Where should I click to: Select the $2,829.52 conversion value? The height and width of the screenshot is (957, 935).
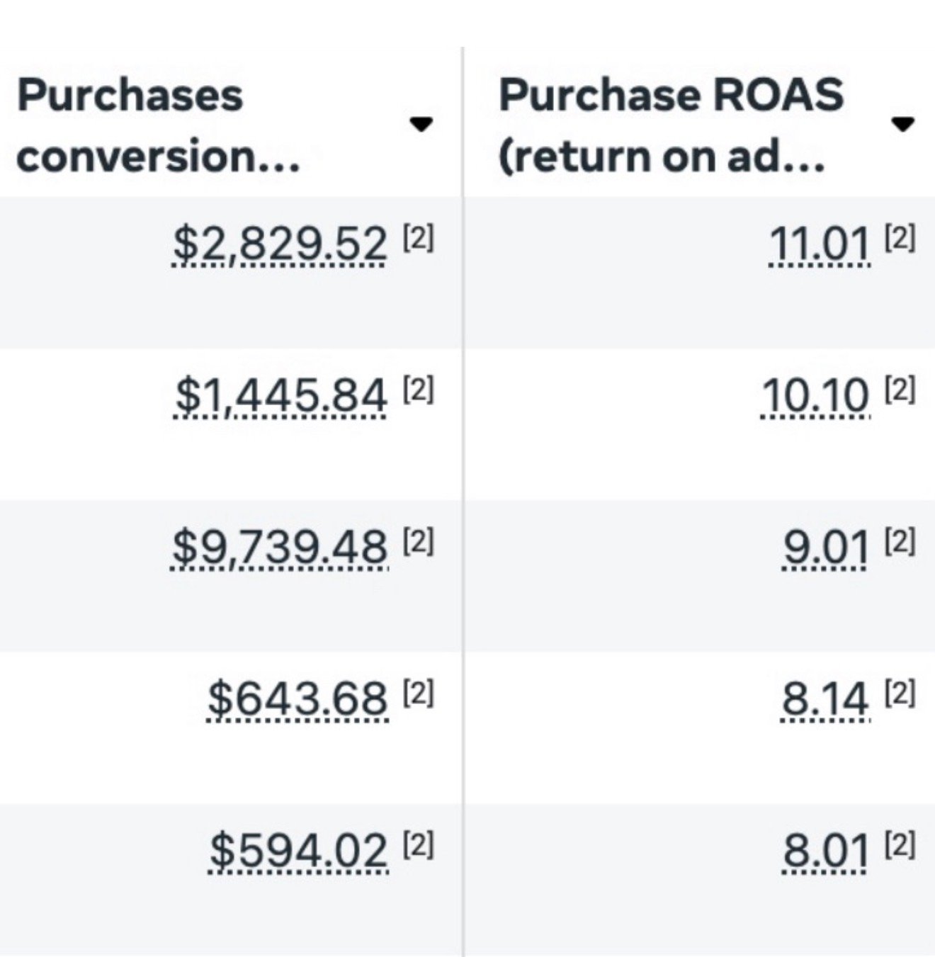coord(280,244)
